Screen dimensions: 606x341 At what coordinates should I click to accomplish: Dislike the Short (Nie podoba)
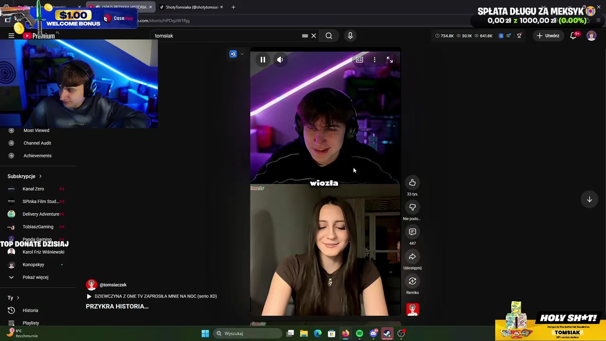pyautogui.click(x=412, y=207)
